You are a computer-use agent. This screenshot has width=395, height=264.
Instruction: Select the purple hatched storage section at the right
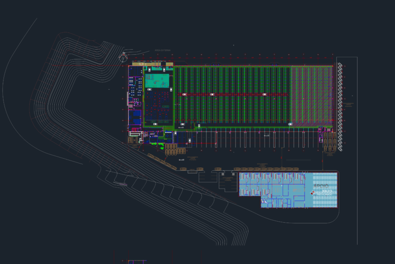(x=312, y=97)
